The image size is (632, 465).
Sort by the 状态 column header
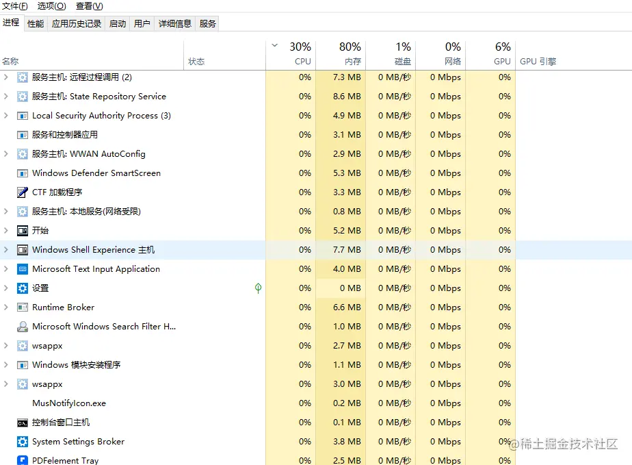[x=225, y=55]
